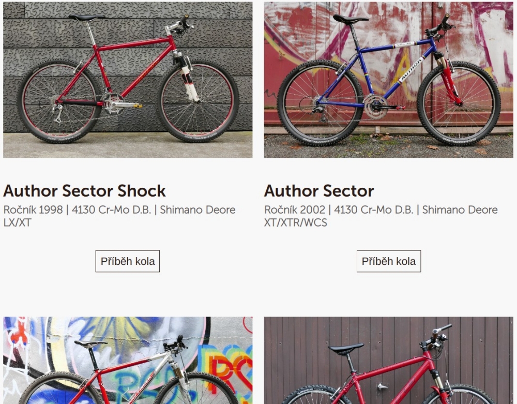The image size is (517, 404).
Task: Click the red bike photo against the wooden fence
Action: (388, 360)
